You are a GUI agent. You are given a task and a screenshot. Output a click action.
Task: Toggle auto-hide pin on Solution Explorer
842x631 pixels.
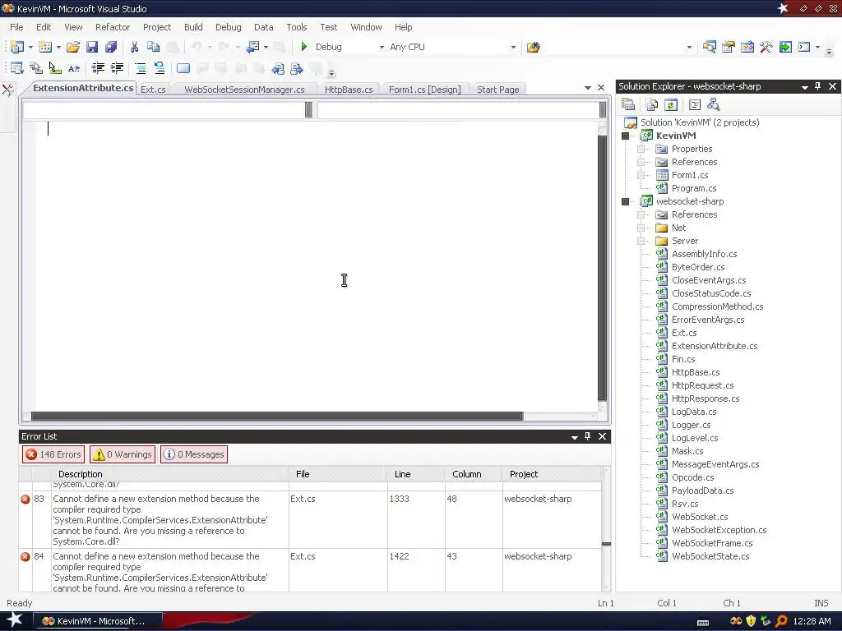pos(818,86)
